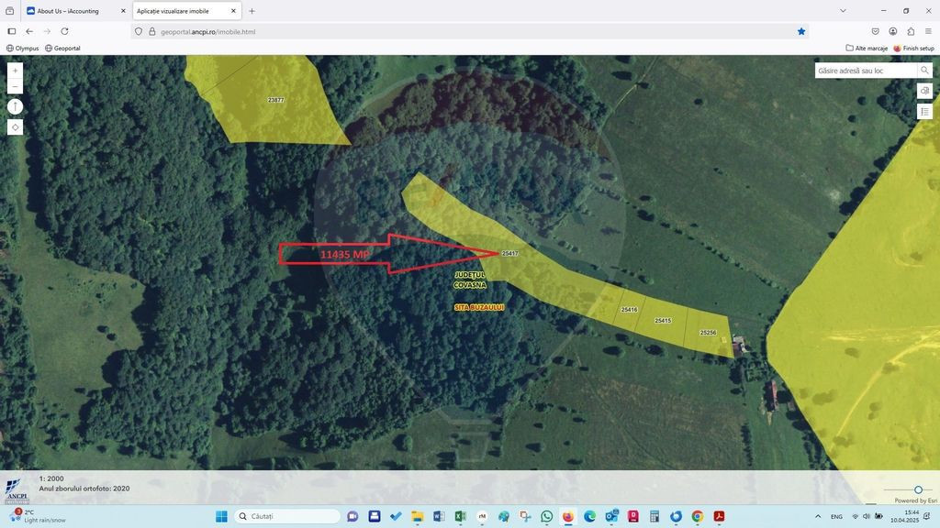
Task: Click the Găsire adresă sau loc field
Action: (x=865, y=71)
